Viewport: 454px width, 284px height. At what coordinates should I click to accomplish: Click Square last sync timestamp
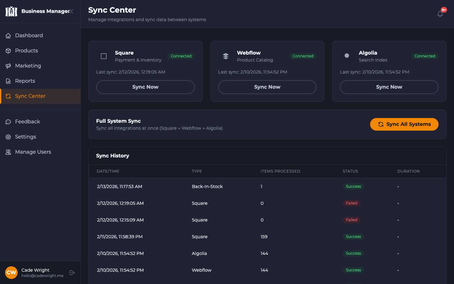pyautogui.click(x=131, y=72)
